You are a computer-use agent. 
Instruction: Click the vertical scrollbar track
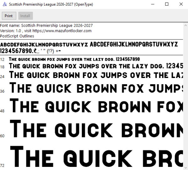click(x=185, y=96)
